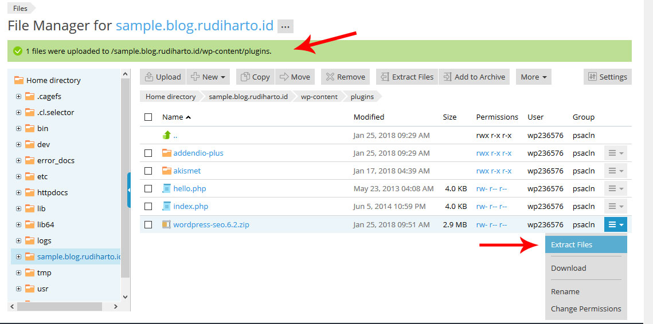Select the tmp folder in tree

tap(44, 273)
